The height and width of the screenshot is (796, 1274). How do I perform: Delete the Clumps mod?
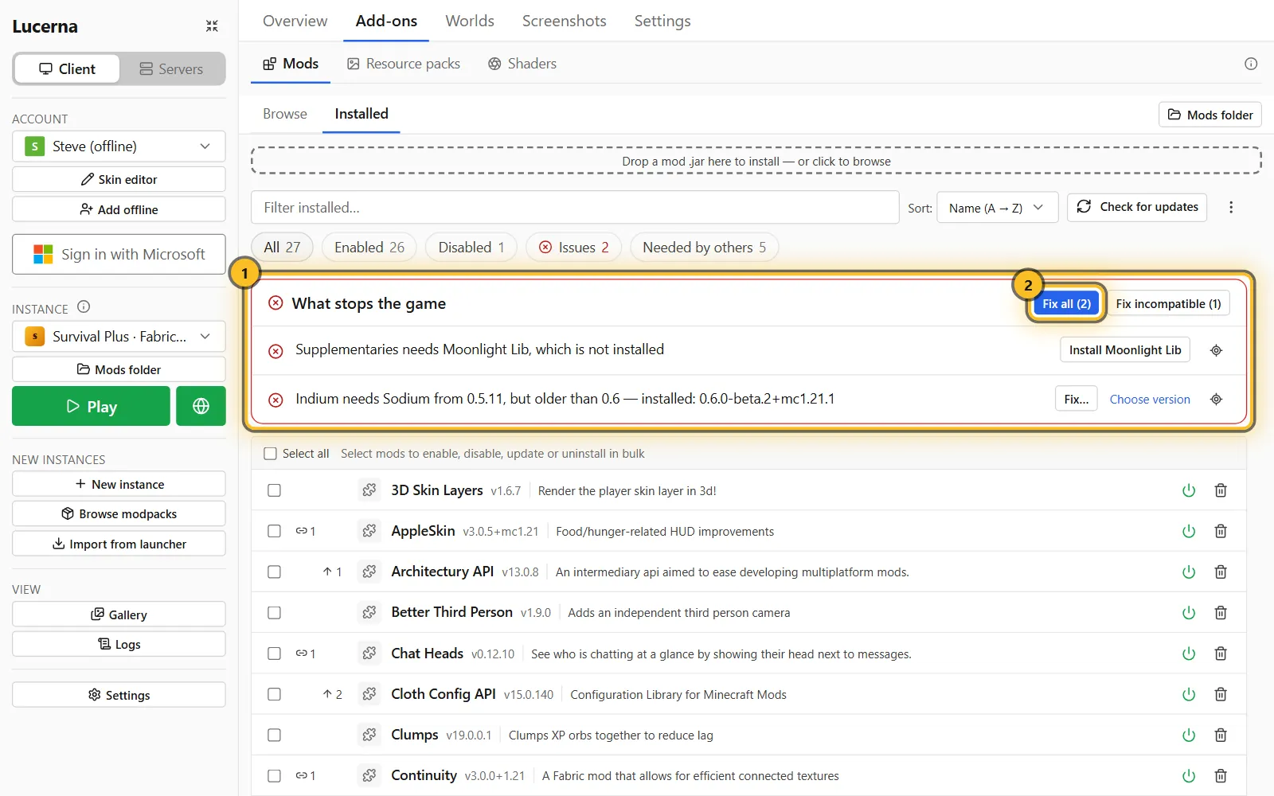1221,735
